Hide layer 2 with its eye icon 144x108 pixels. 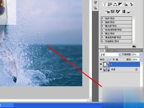101,64
